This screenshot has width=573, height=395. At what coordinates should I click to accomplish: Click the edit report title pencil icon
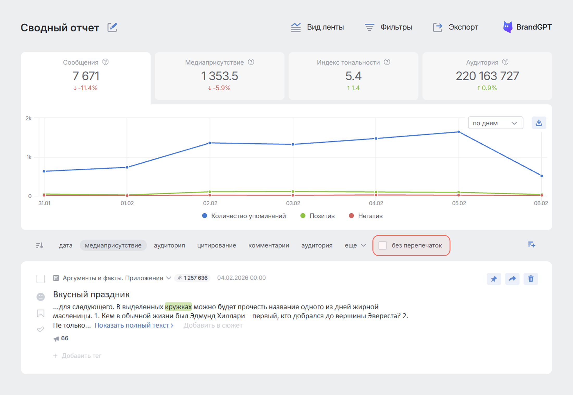[112, 27]
